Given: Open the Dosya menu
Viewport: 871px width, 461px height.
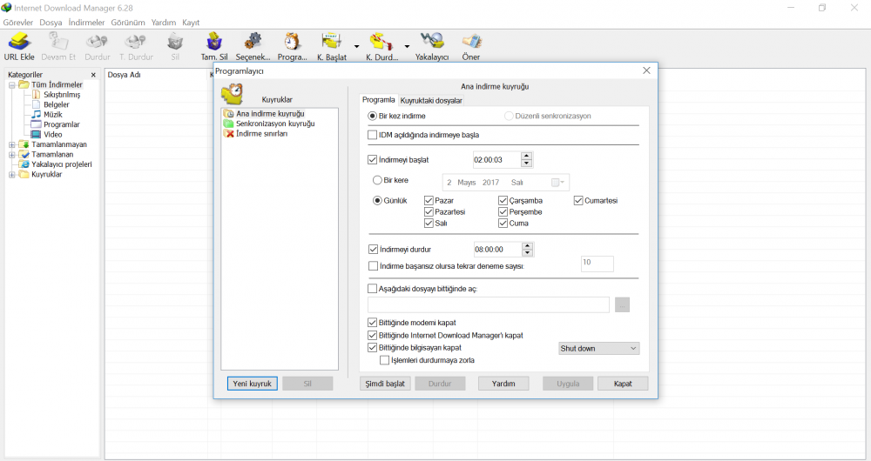Looking at the screenshot, I should (x=51, y=23).
